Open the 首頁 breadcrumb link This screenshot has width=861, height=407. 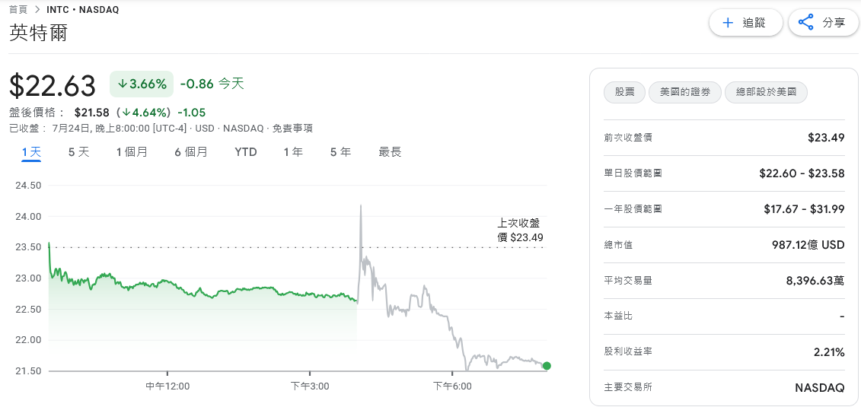[18, 10]
